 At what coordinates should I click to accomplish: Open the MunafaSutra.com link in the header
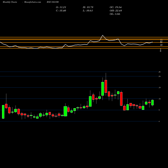(x=33, y=2)
